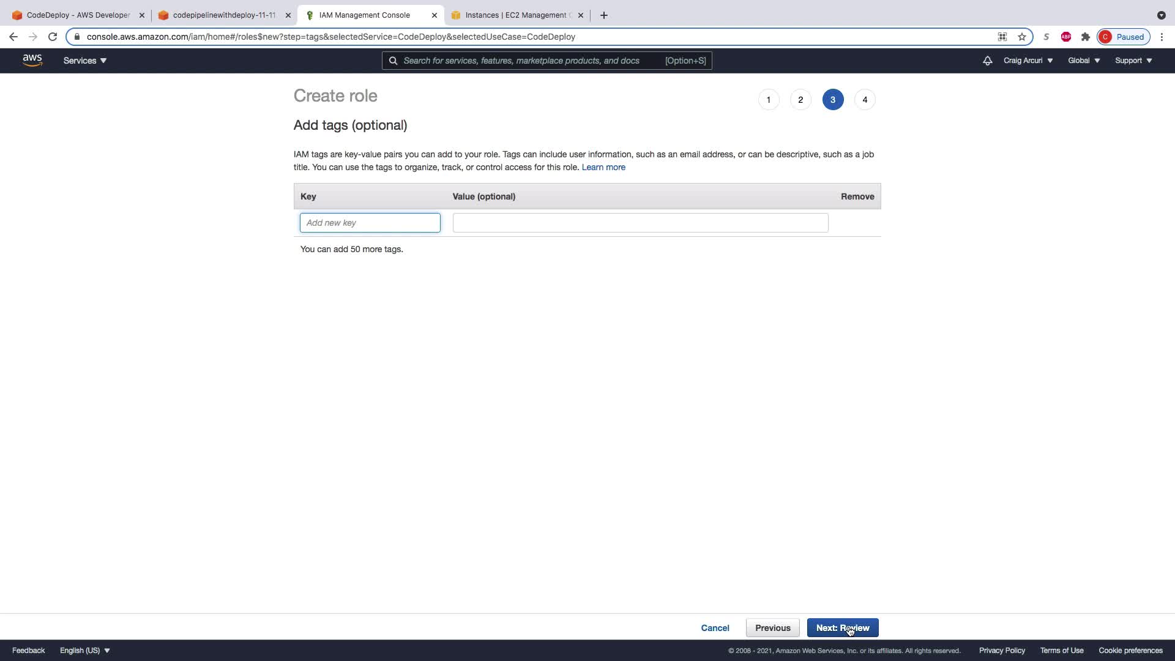Open the notifications bell icon
Screen dimensions: 1175x661
(987, 61)
